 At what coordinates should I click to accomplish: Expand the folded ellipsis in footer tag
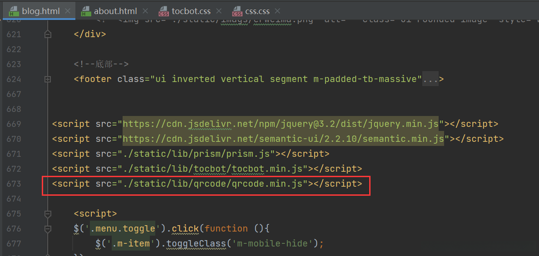[x=430, y=79]
